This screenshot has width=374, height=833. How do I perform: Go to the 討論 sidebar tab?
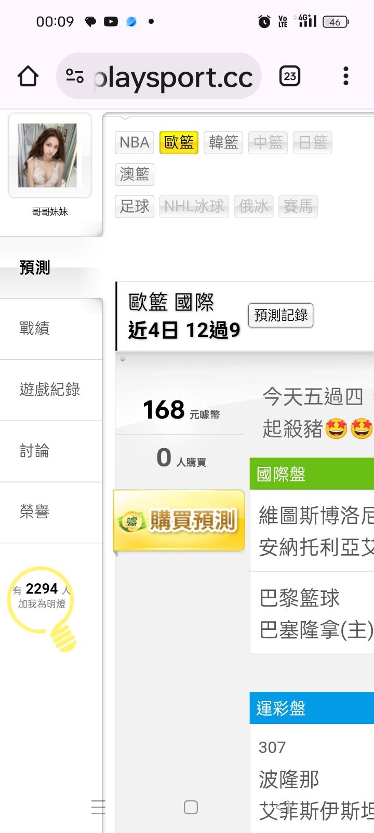point(51,451)
